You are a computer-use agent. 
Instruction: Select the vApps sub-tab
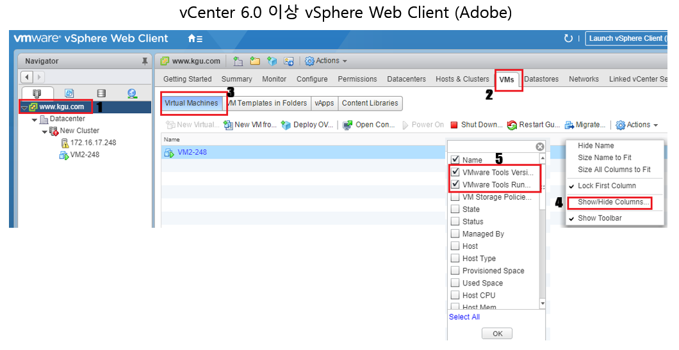pos(324,103)
